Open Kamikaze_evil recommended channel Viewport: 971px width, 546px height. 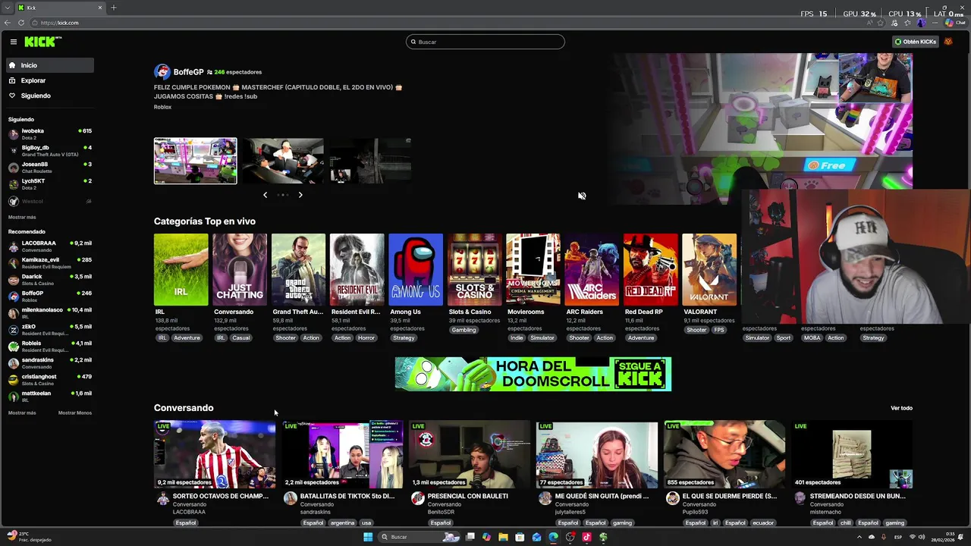(50, 262)
